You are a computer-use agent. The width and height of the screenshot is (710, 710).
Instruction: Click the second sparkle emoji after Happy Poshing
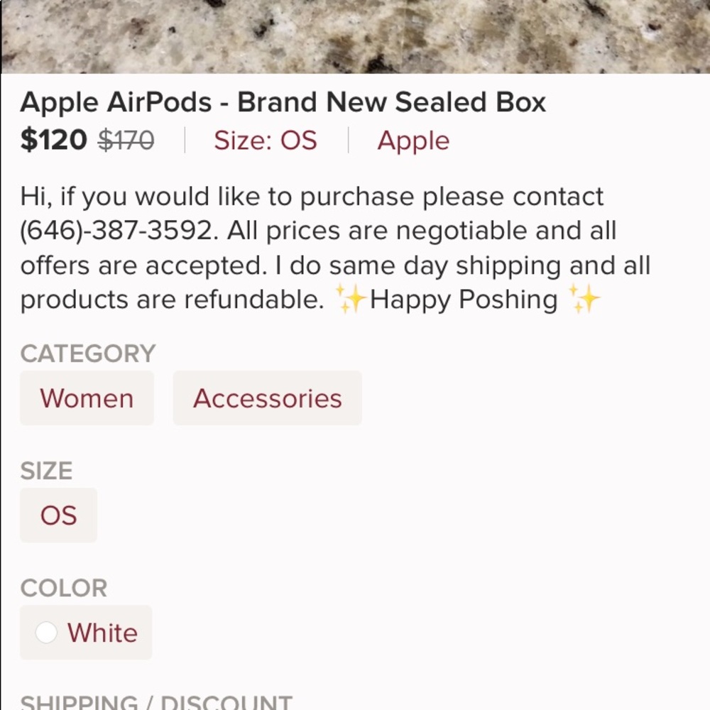click(x=586, y=299)
